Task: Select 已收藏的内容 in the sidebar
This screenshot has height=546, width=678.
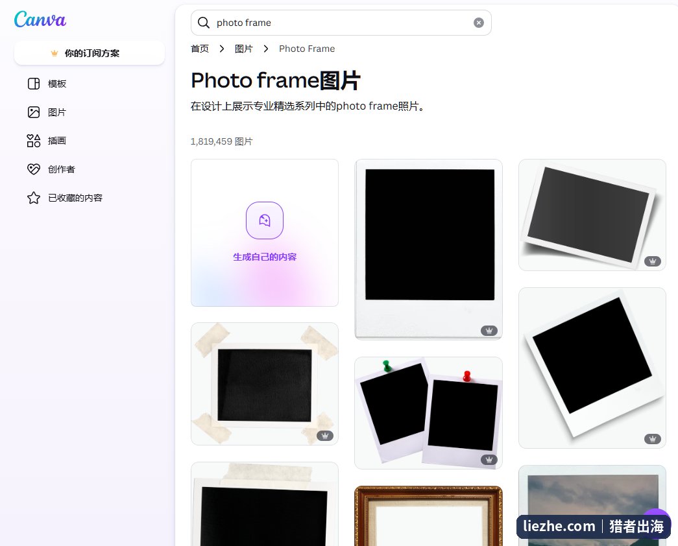Action: click(75, 198)
